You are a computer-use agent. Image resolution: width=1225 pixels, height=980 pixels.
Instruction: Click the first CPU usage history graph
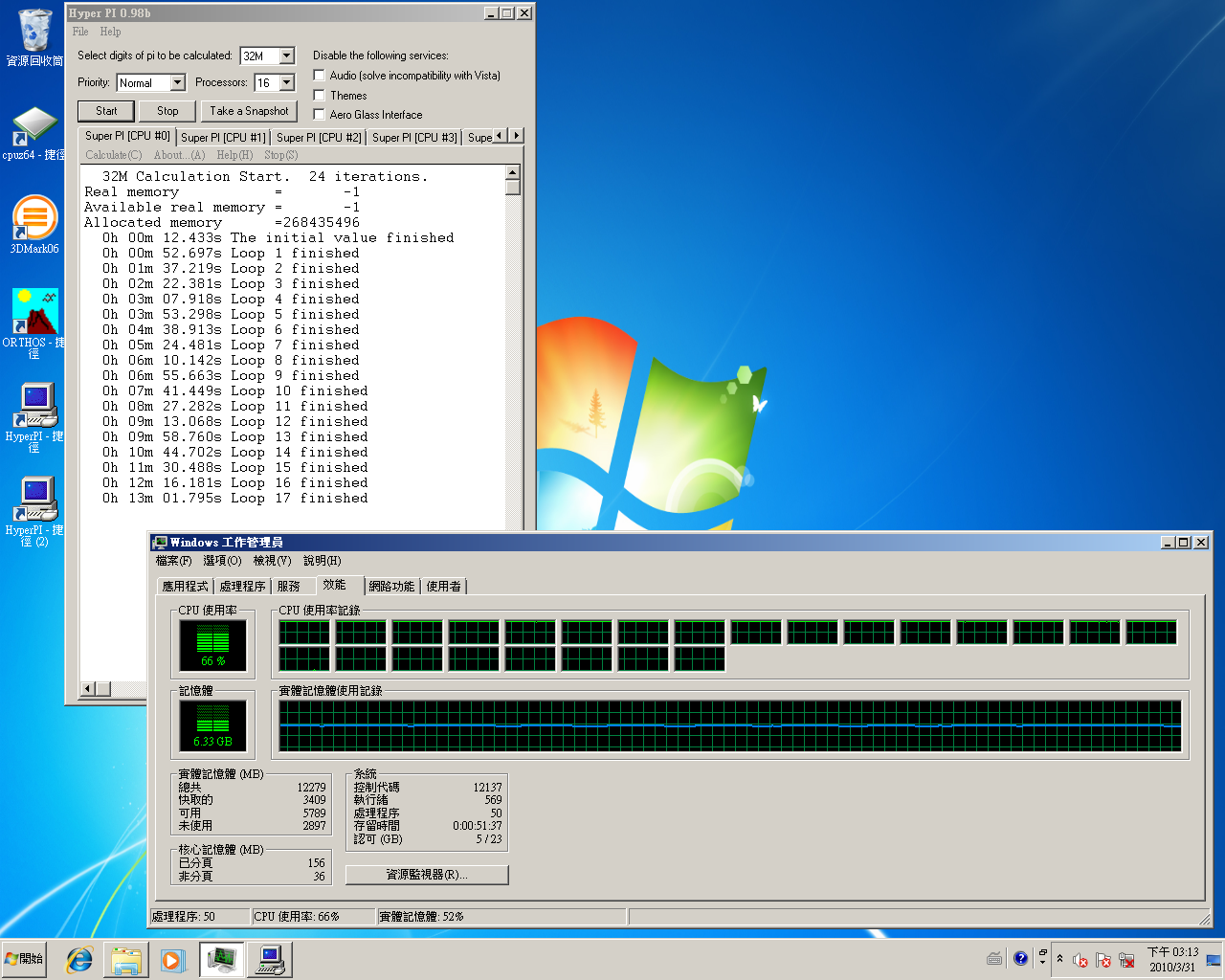tap(304, 633)
